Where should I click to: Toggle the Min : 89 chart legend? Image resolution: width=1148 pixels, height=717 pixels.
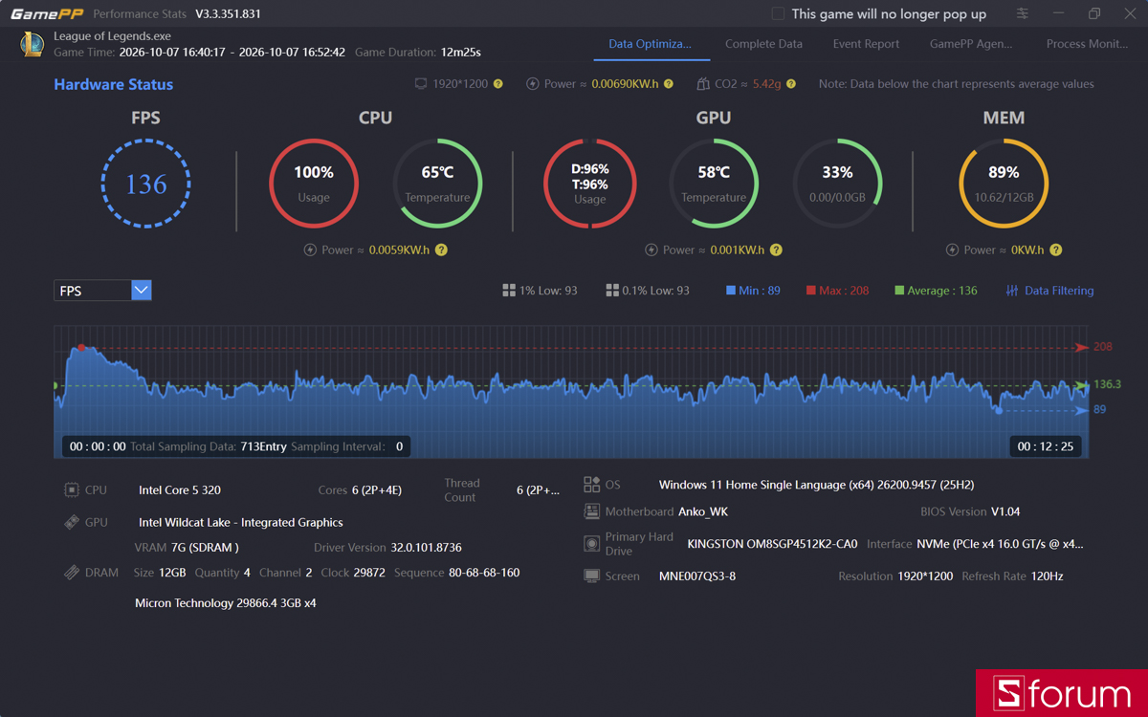[753, 291]
